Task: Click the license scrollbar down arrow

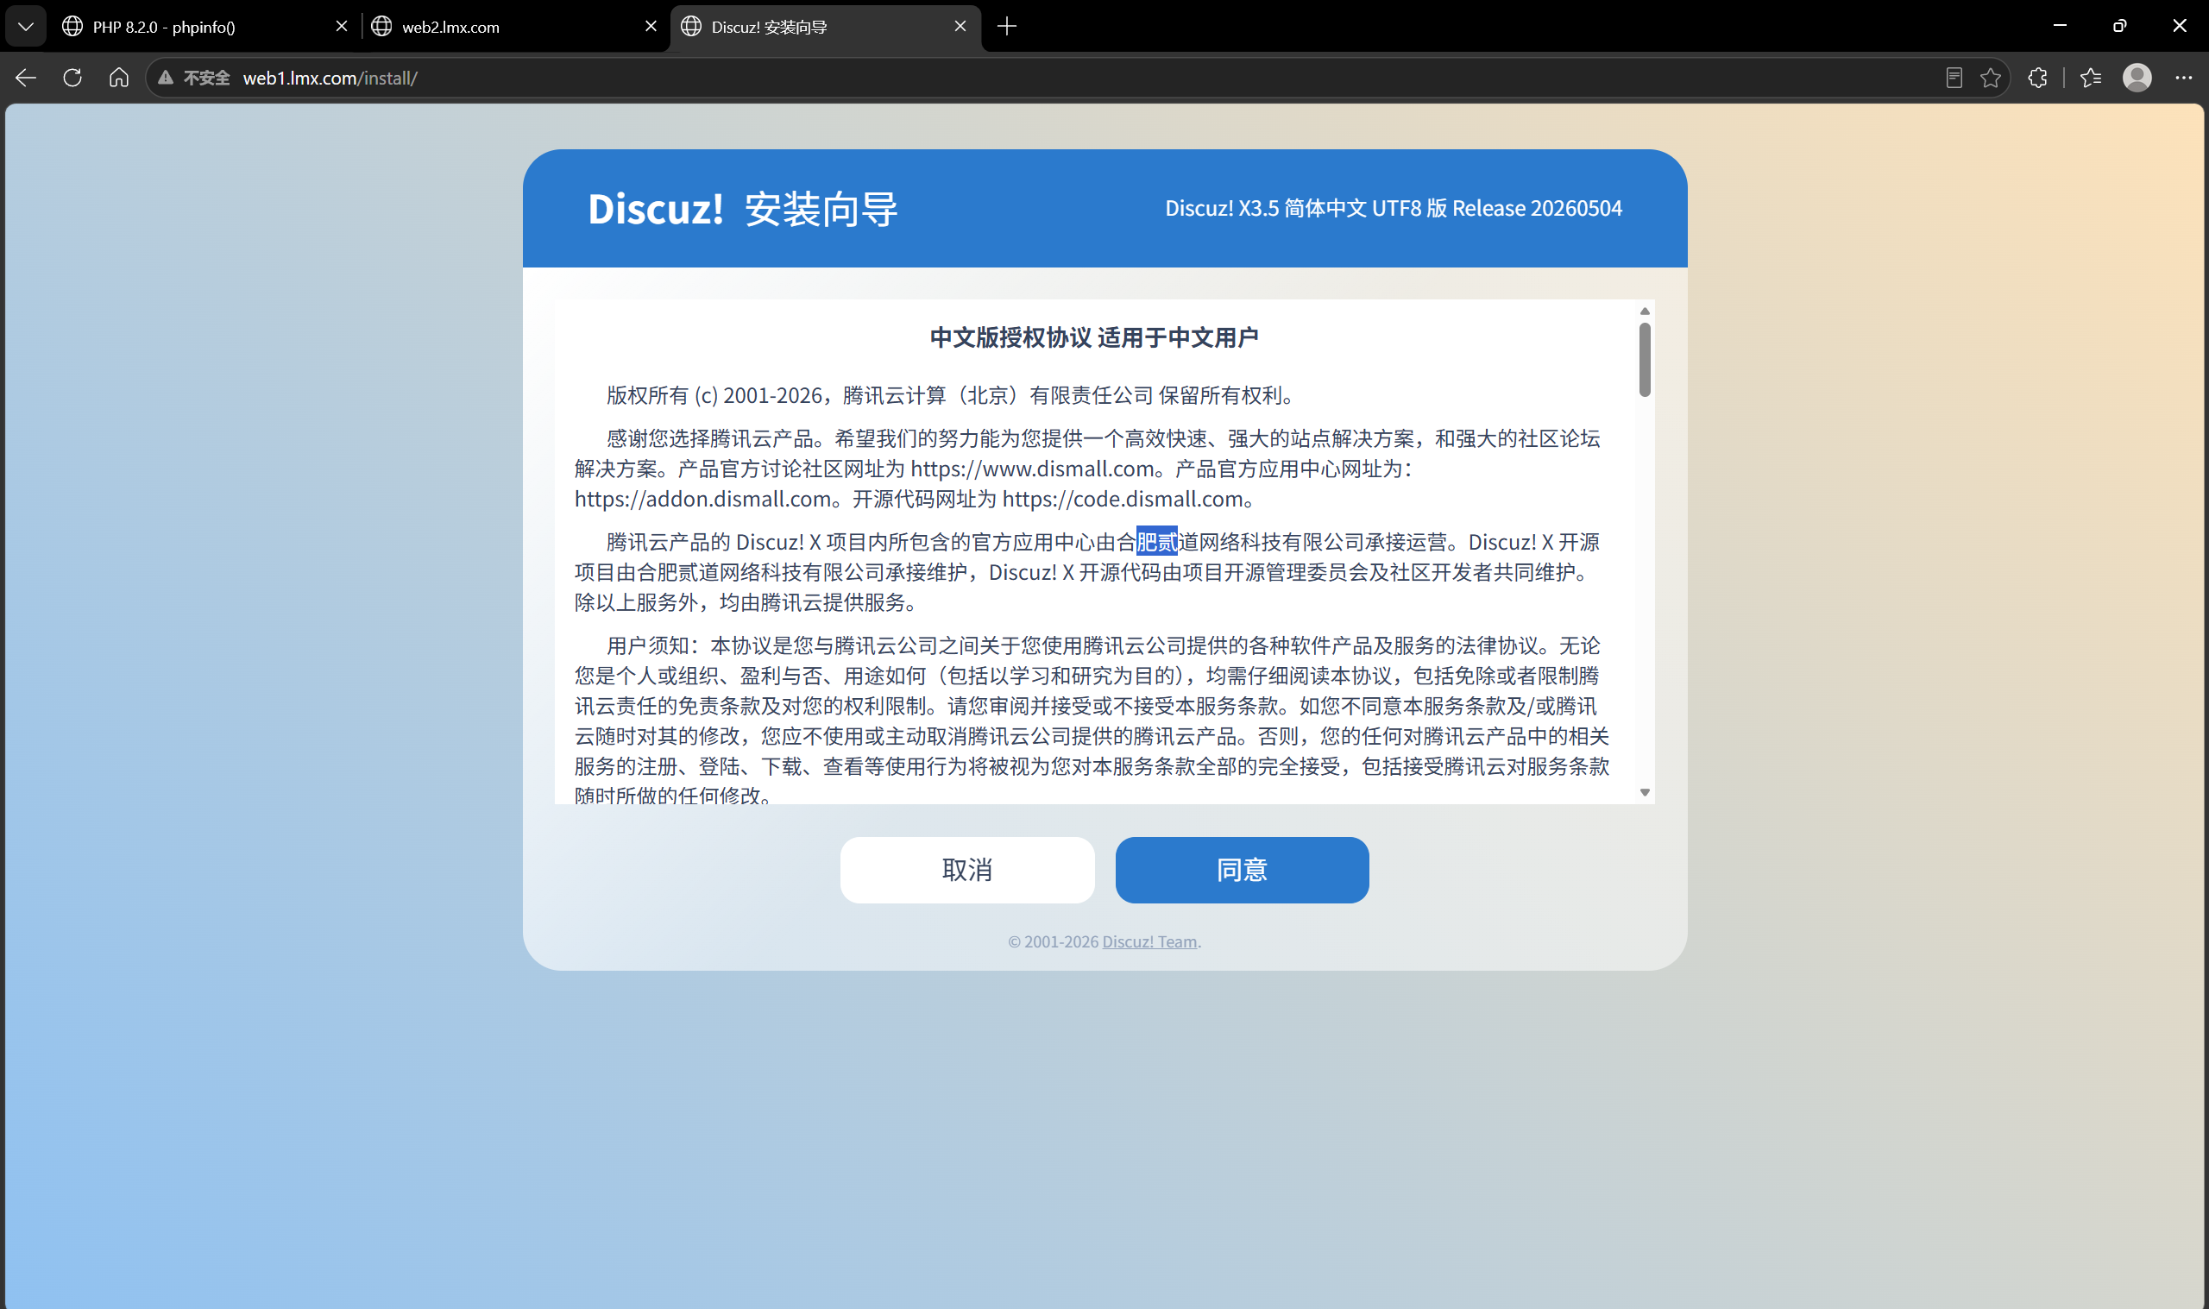Action: tap(1645, 792)
